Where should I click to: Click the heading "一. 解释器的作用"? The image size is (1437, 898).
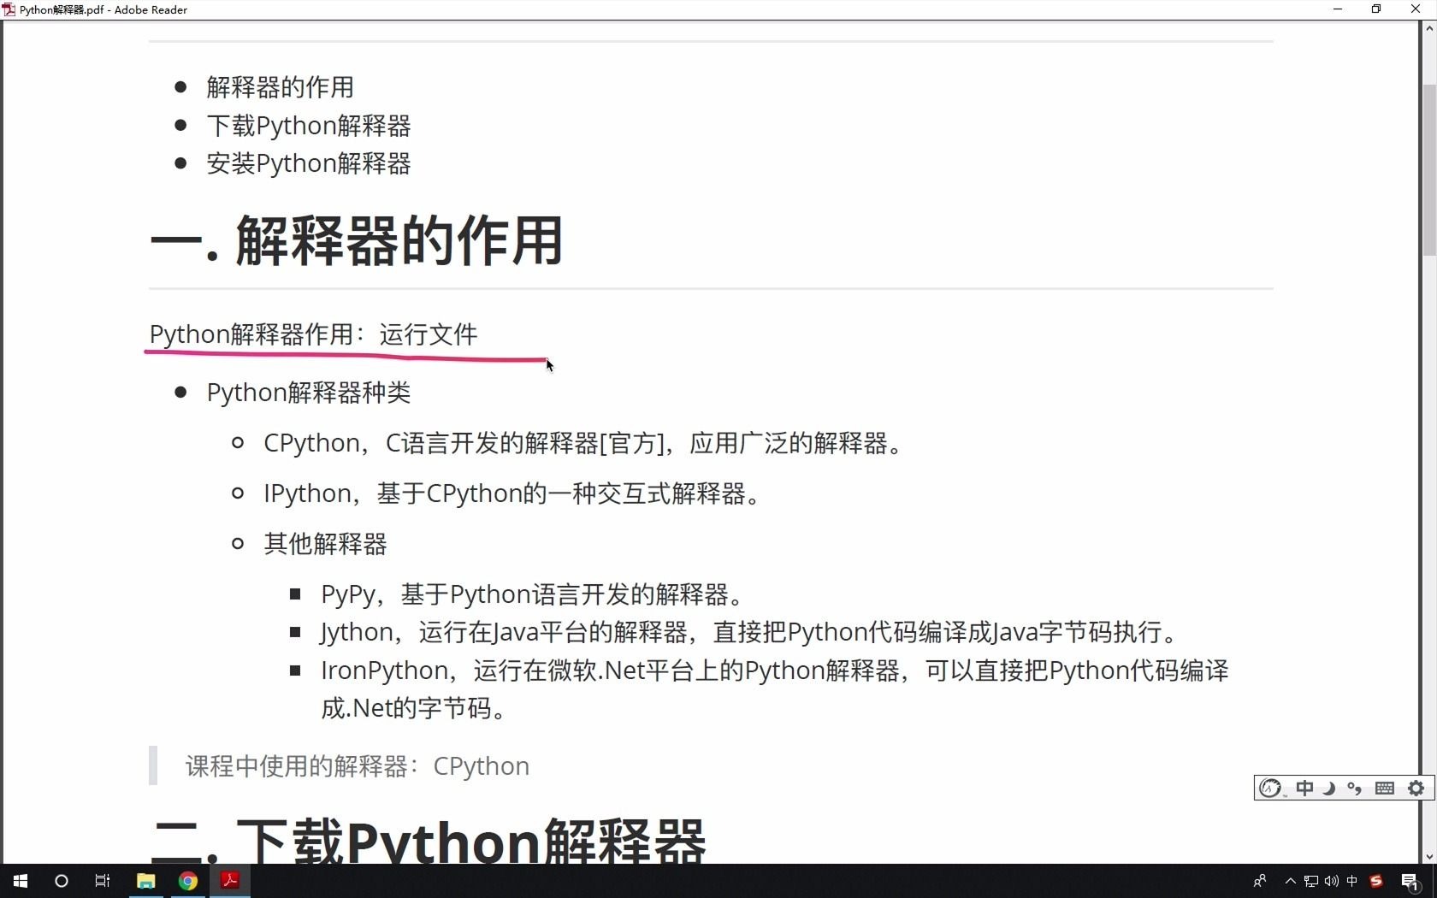(356, 241)
